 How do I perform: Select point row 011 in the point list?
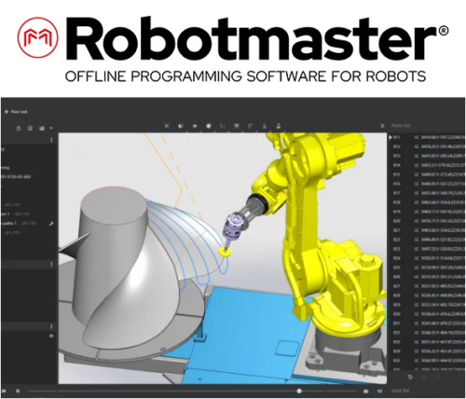tap(428, 137)
